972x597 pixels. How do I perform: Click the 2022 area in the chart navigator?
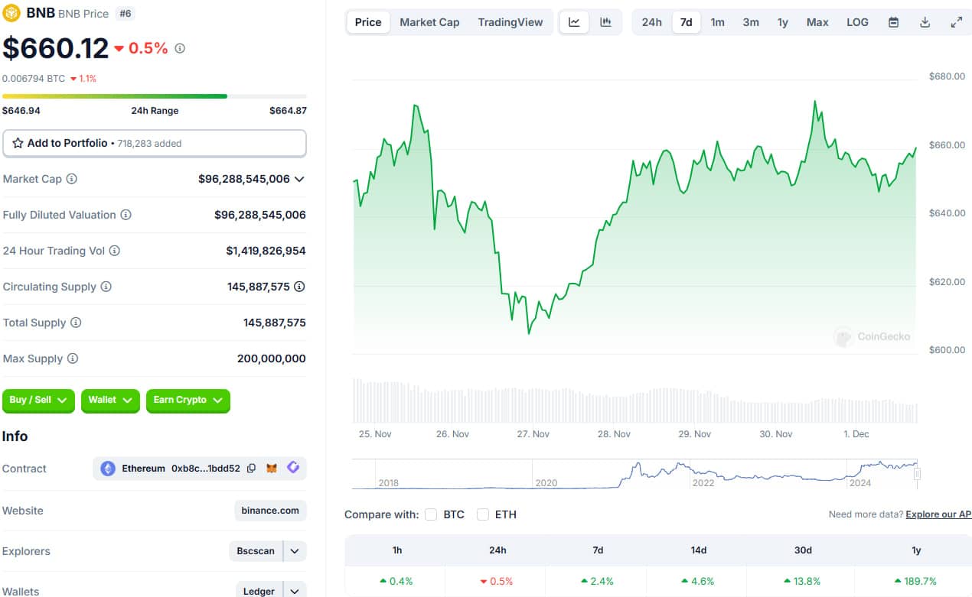pyautogui.click(x=703, y=482)
